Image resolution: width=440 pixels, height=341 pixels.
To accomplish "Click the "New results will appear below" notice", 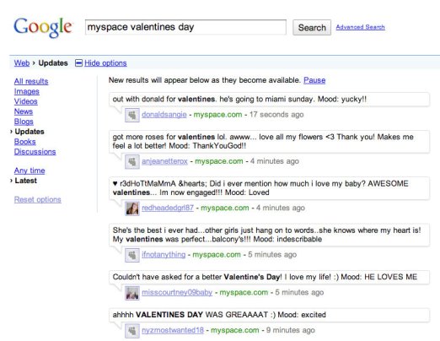I will click(x=205, y=80).
